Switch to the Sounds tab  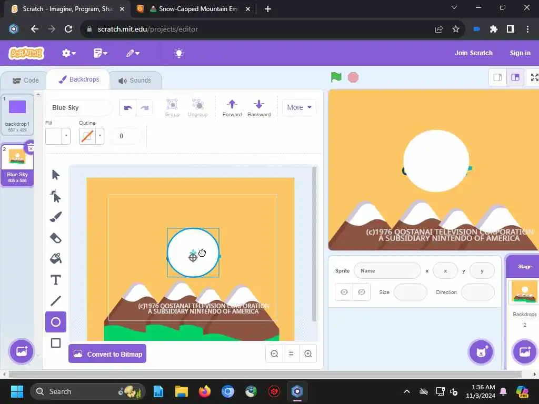point(135,80)
